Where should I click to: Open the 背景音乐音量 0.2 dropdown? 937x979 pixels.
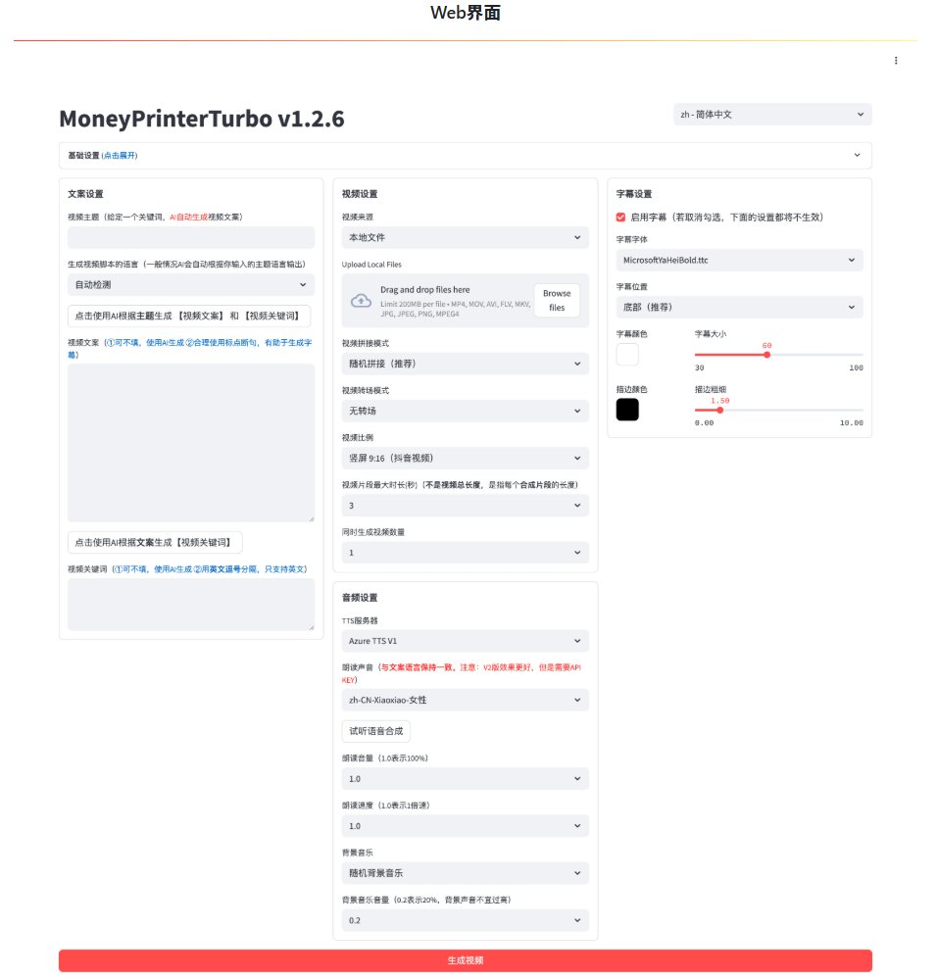click(465, 920)
